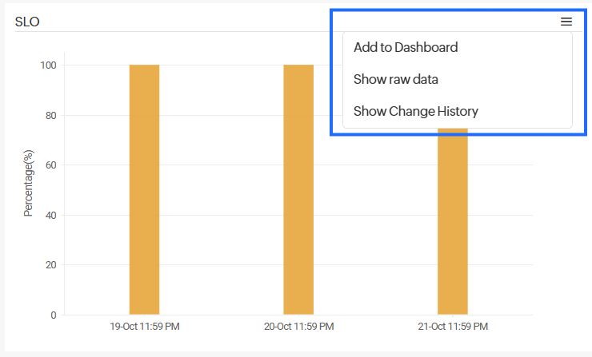Click the 100 value on y-axis
Viewport: 592px width, 357px height.
pos(49,65)
